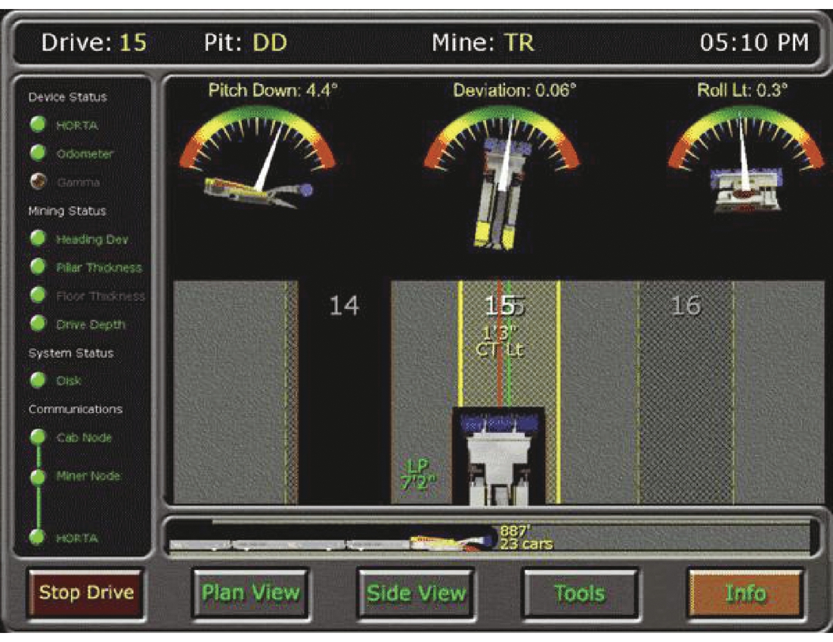Select drive lane 16 in the plan
The height and width of the screenshot is (642, 833).
coord(685,393)
